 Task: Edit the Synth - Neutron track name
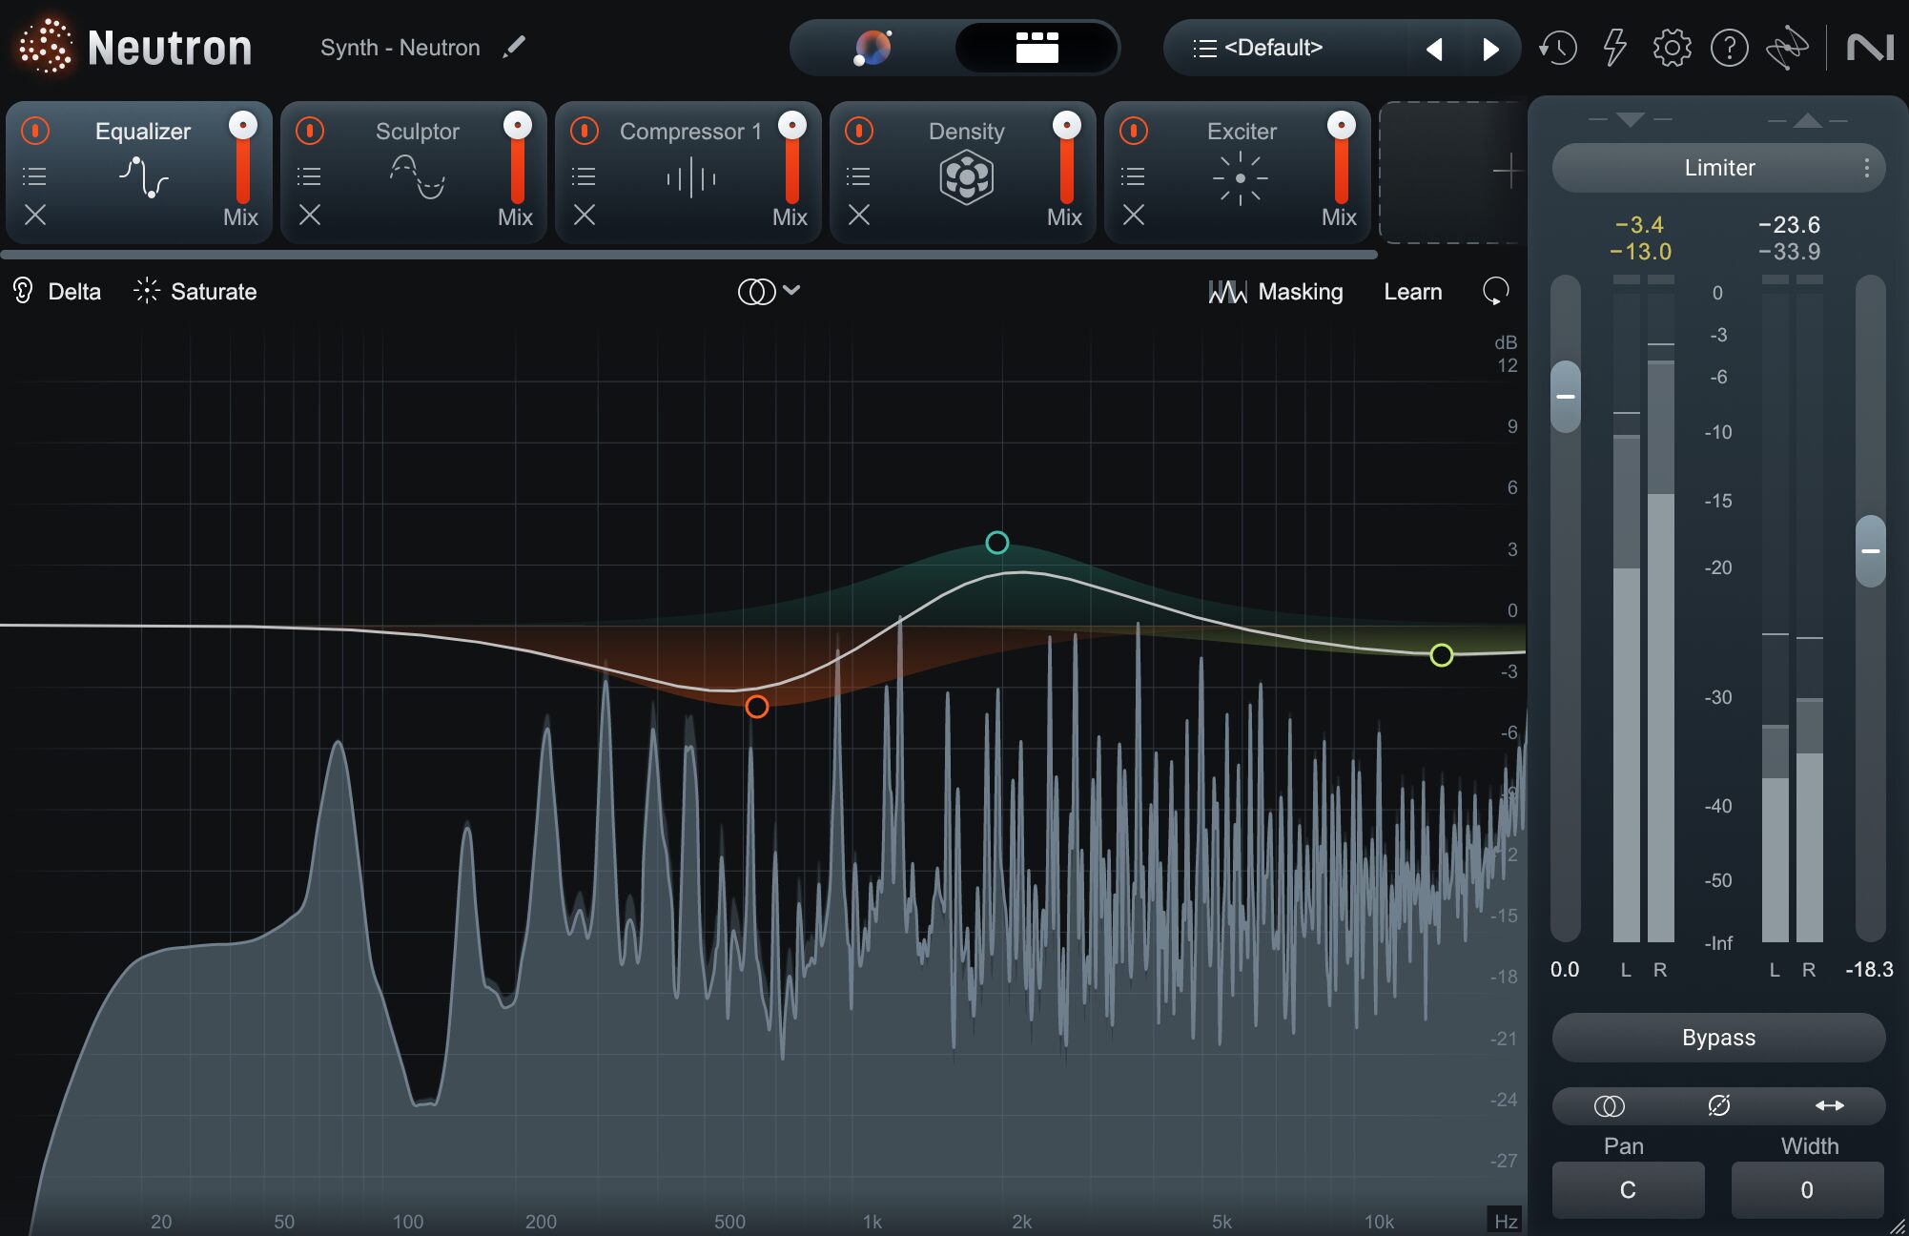click(x=514, y=47)
